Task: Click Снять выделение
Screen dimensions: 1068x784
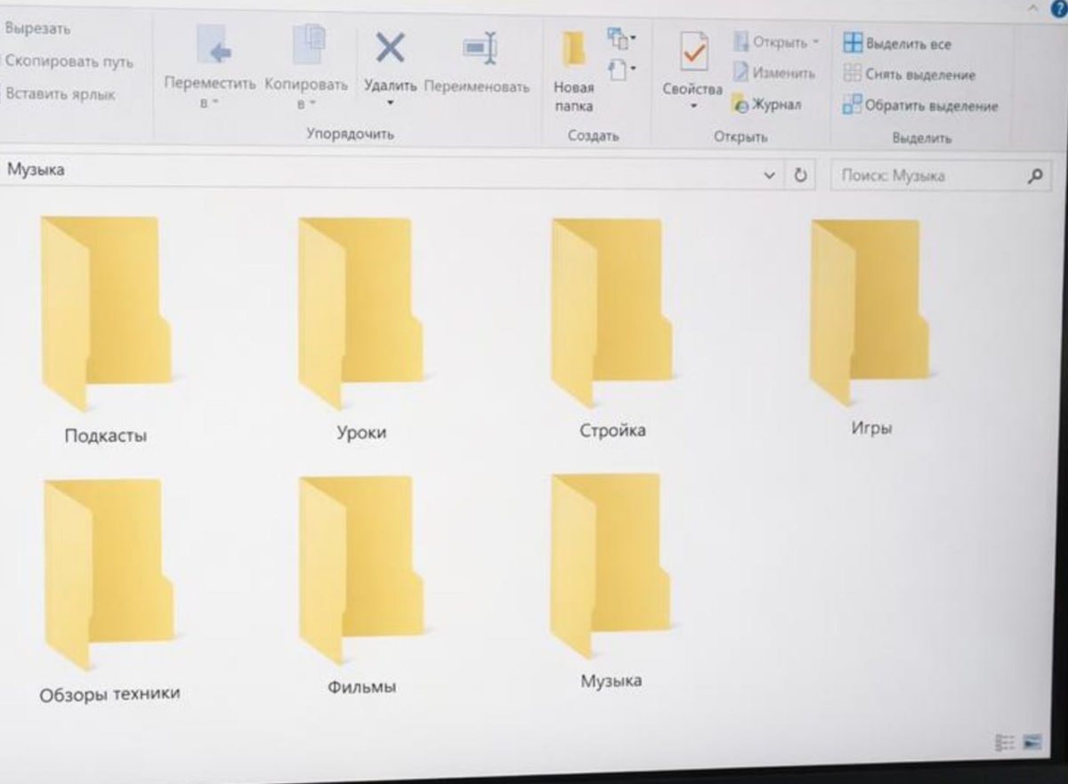Action: 909,75
